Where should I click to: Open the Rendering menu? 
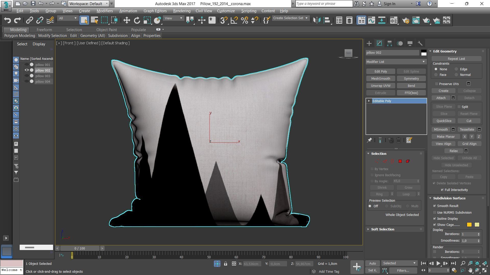pos(182,11)
